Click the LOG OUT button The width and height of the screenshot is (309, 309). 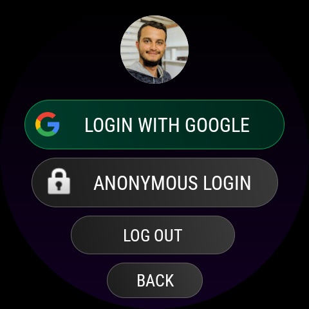click(153, 235)
